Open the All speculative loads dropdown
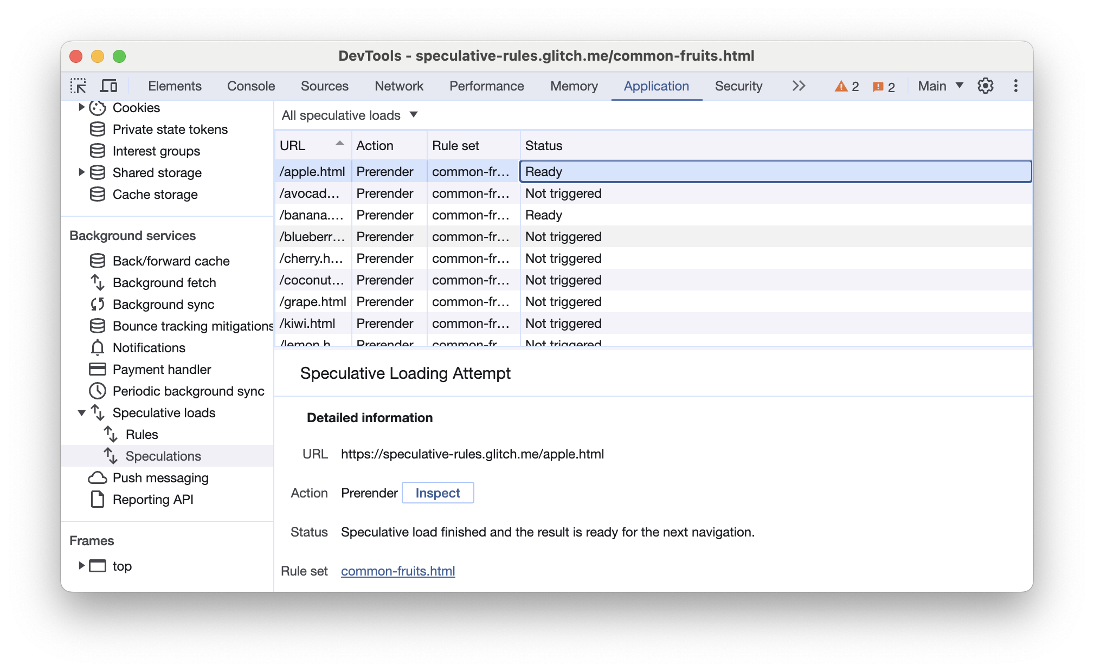 [349, 115]
